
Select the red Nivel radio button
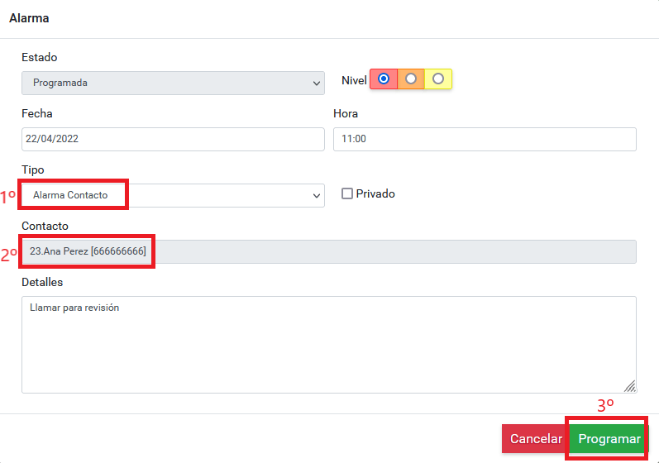coord(384,79)
